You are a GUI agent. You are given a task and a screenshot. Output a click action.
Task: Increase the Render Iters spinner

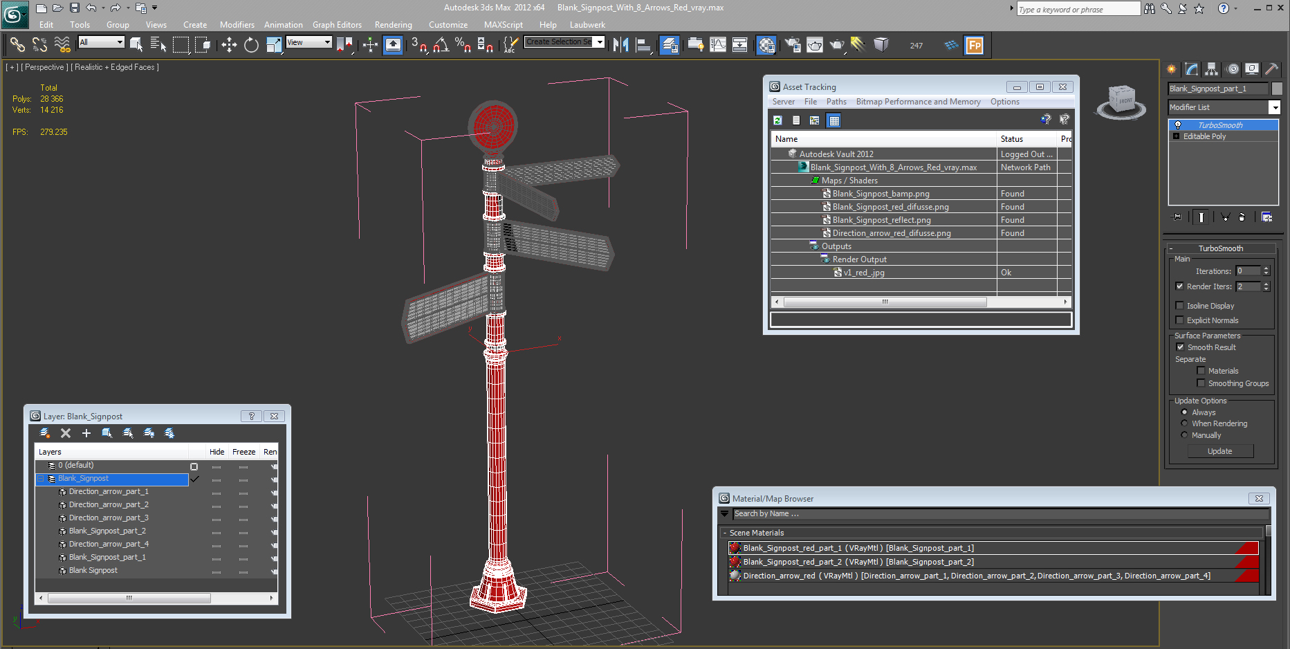1266,284
